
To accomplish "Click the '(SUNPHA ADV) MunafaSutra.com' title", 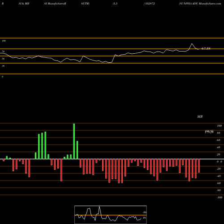I will click(200, 4).
